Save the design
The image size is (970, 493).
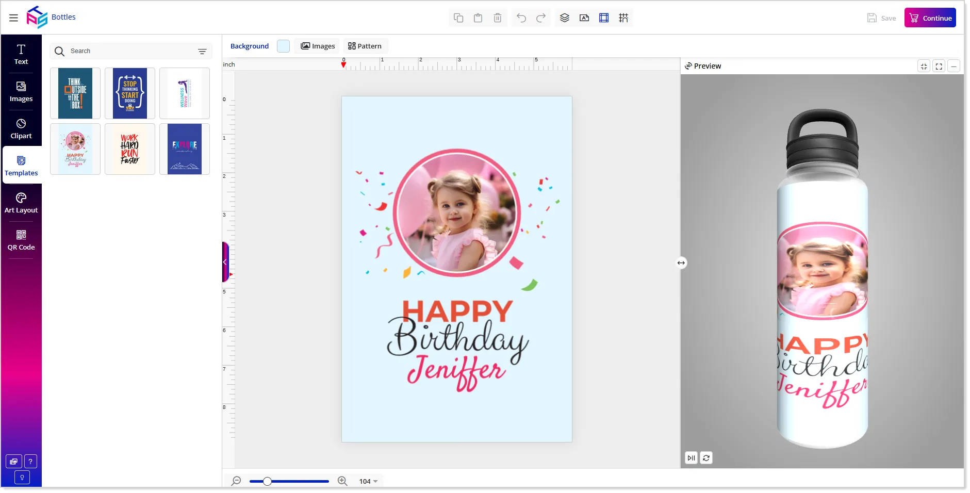[x=881, y=18]
